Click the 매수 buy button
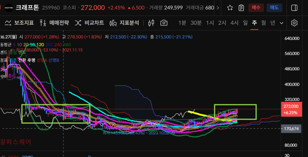308x157 pixels. click(x=256, y=8)
